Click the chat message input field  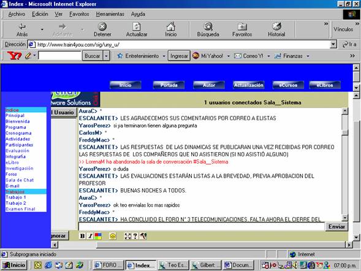coord(202,226)
